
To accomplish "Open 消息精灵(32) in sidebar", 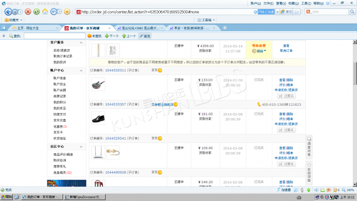I will 63,173.
